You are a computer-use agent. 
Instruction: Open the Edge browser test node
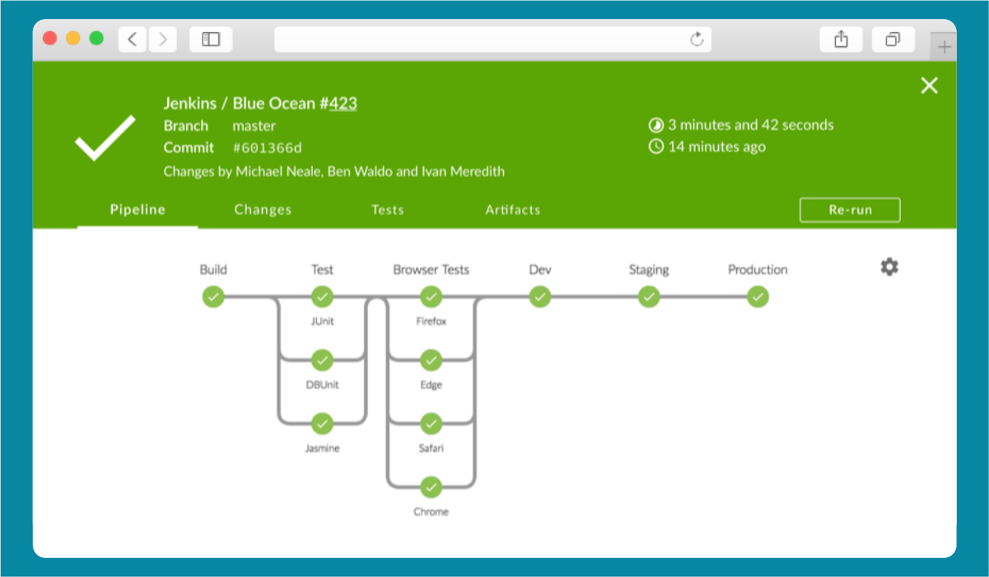click(x=431, y=360)
